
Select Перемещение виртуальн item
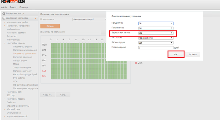(x=25, y=88)
